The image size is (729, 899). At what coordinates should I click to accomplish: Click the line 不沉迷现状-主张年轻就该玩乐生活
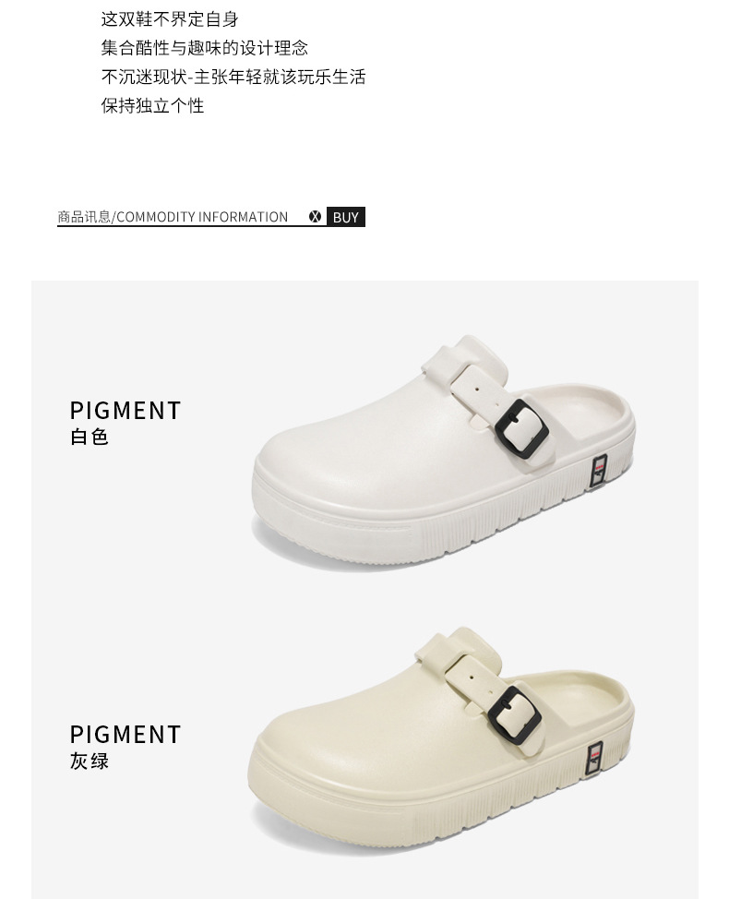(233, 77)
